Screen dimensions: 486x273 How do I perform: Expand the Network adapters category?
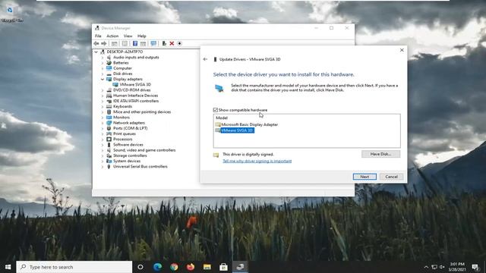tap(103, 123)
